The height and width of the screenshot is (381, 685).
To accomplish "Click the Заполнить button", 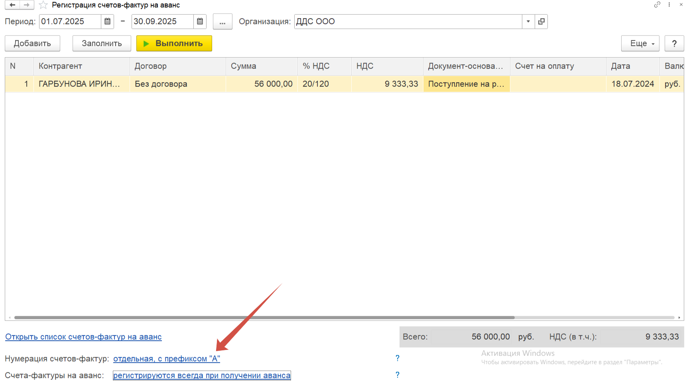I will (x=102, y=43).
